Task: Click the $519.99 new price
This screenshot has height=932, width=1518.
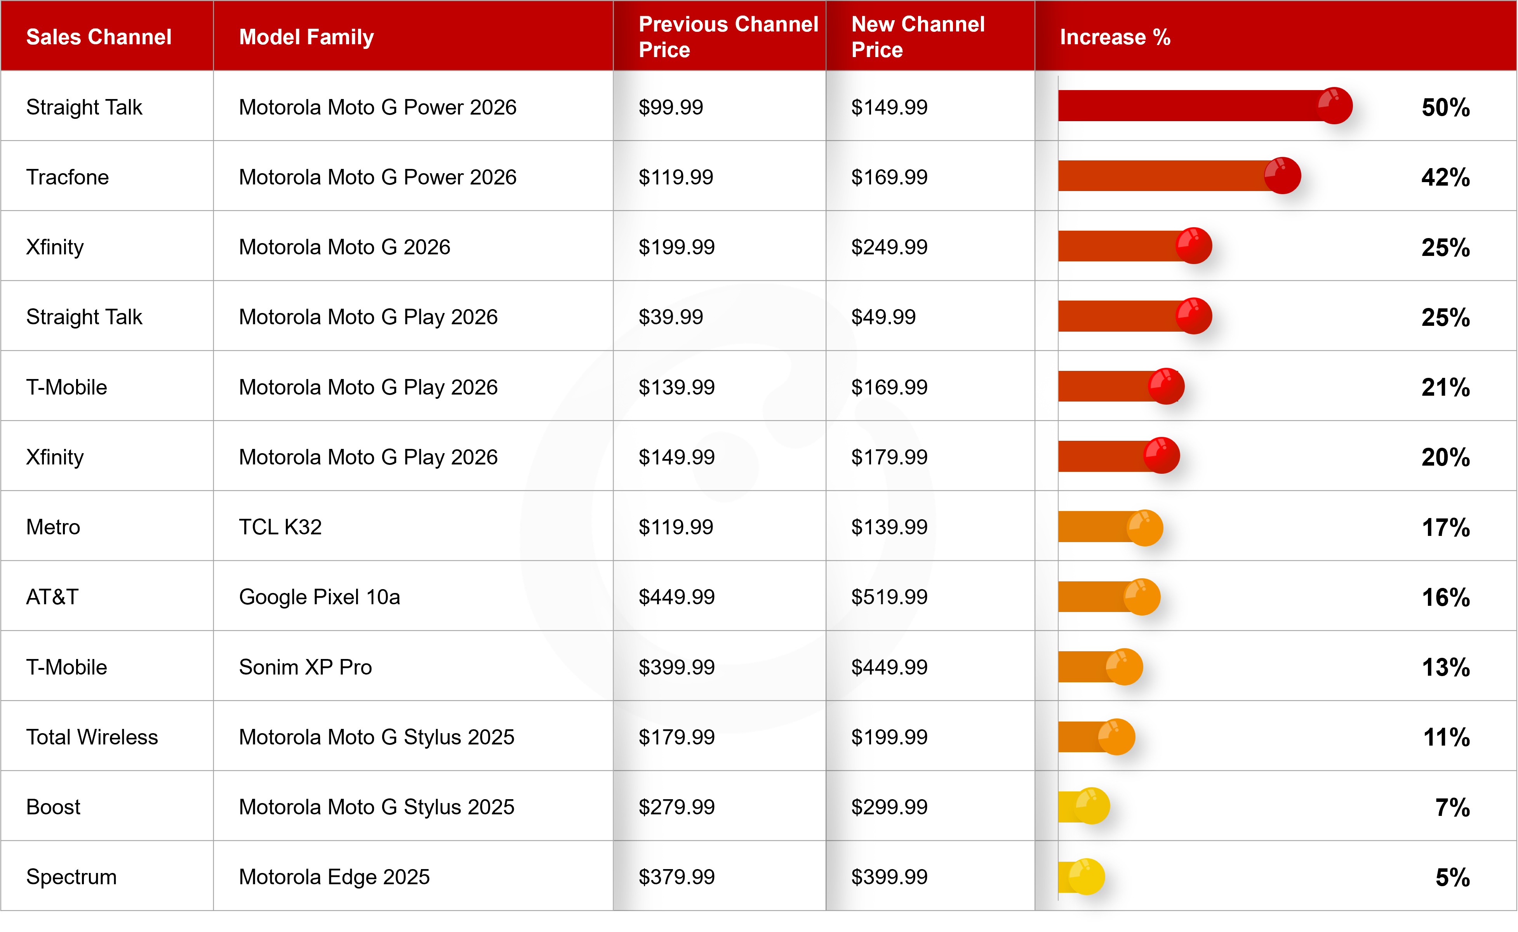Action: coord(889,597)
